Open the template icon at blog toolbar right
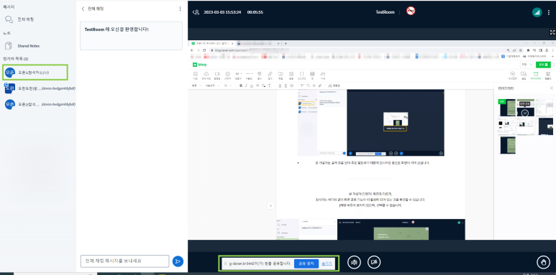556x275 pixels. [x=548, y=75]
